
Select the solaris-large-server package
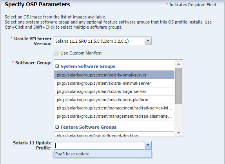pyautogui.click(x=114, y=91)
